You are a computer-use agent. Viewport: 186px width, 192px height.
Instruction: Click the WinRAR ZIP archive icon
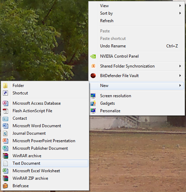coord(5,178)
